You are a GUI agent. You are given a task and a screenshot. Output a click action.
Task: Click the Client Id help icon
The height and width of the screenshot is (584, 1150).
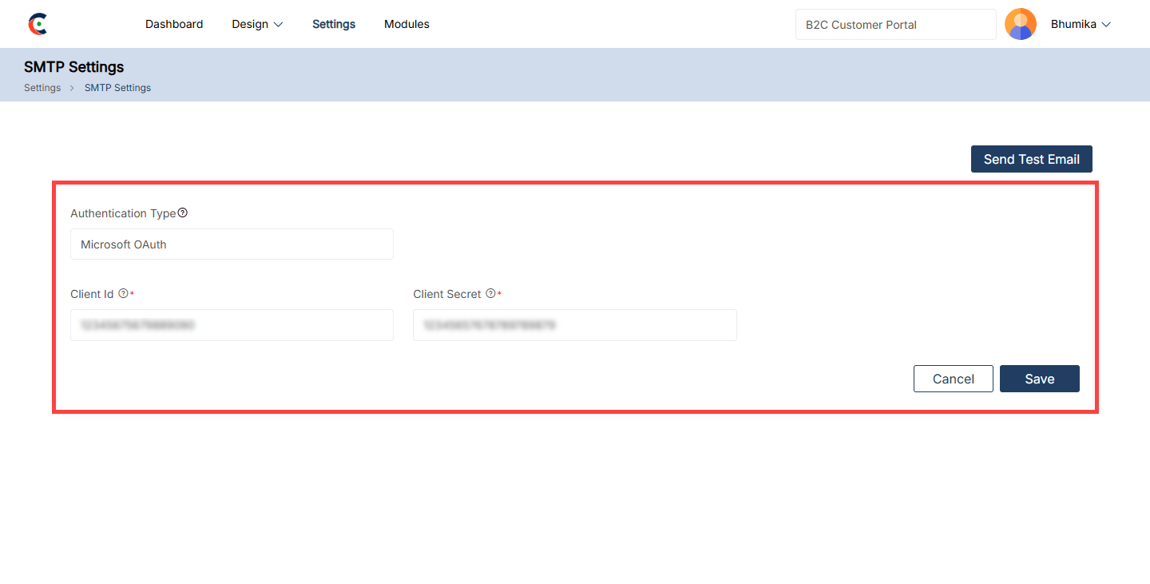pos(123,293)
